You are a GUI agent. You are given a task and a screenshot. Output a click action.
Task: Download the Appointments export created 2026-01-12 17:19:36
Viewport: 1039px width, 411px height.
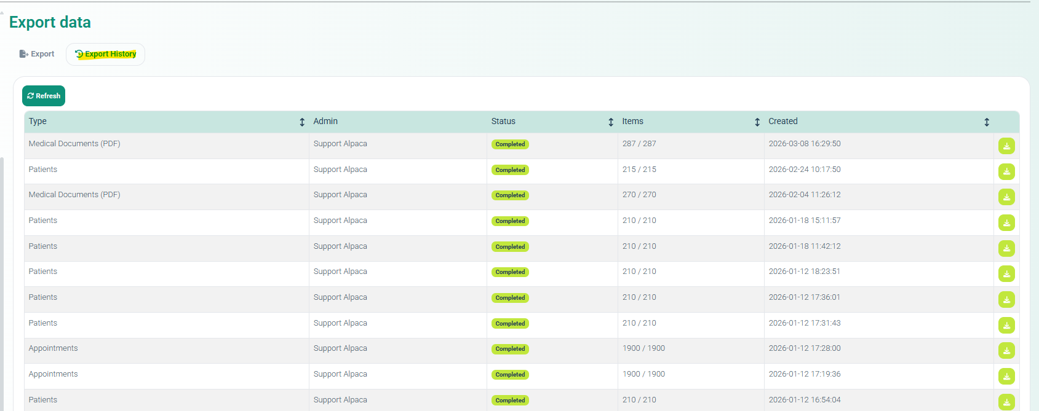coord(1006,377)
